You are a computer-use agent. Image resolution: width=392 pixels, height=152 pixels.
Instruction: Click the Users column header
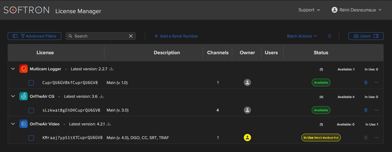[271, 53]
